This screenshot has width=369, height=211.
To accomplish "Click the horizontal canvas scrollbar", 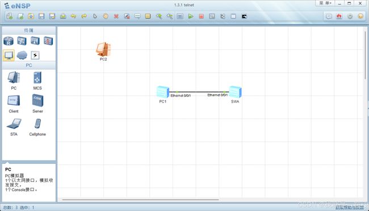I will (140, 200).
